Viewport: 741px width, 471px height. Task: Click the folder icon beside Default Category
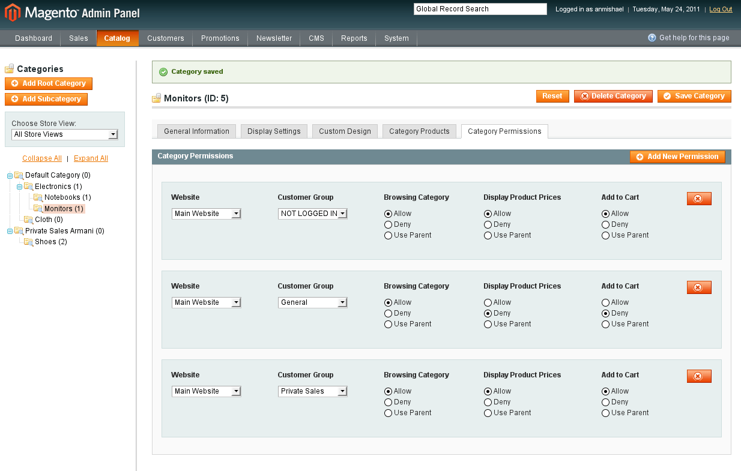[19, 175]
